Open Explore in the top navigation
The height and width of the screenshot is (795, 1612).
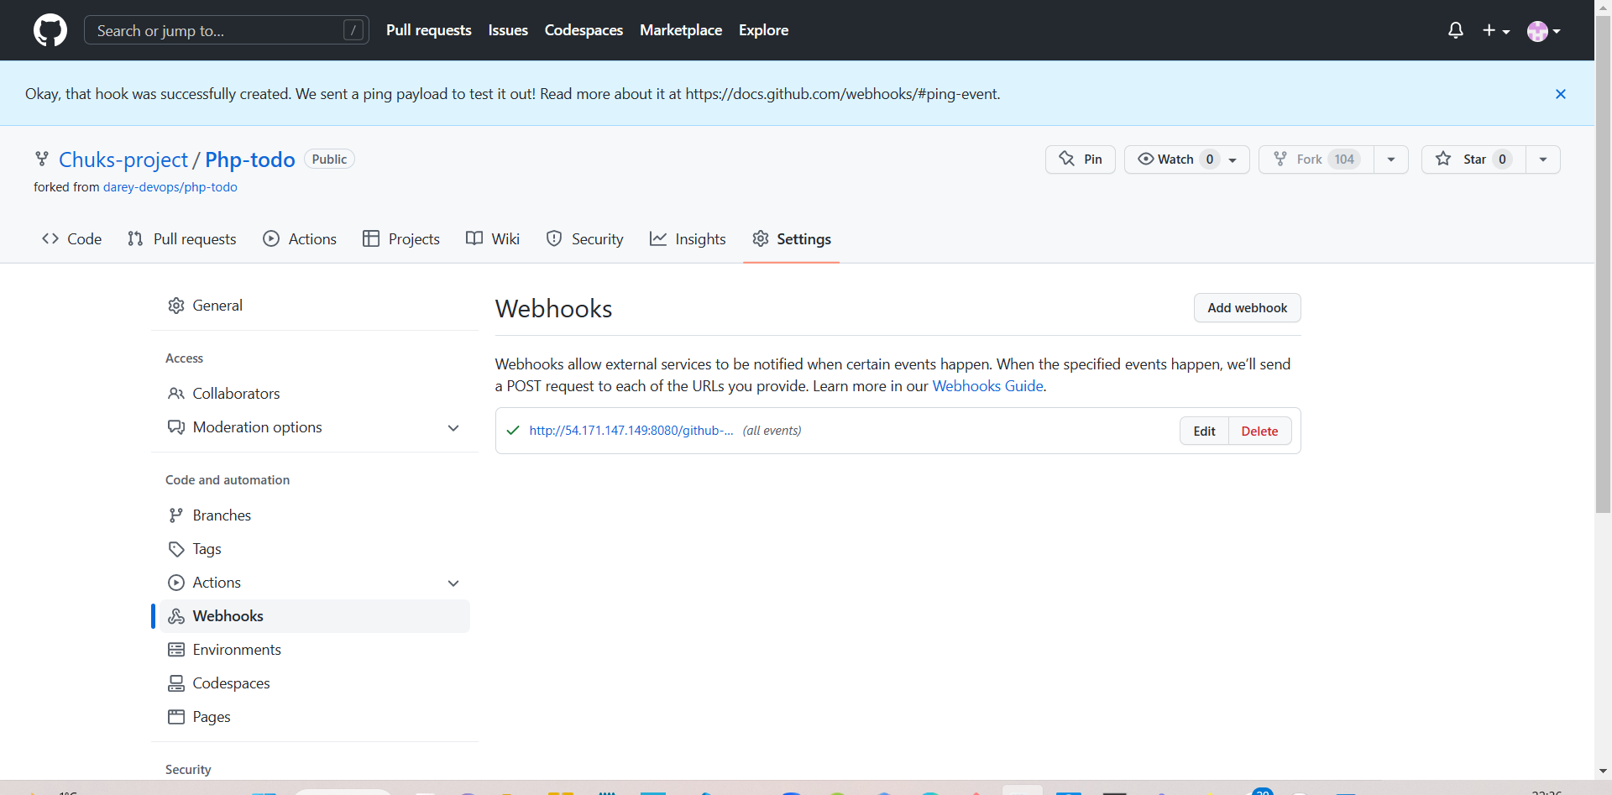pyautogui.click(x=763, y=30)
